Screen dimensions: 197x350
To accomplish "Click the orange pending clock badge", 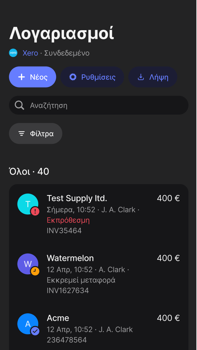I will 35,271.
